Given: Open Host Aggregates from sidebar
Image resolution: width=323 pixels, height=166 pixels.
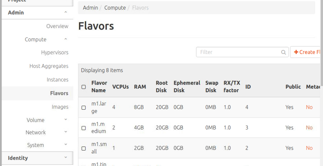Looking at the screenshot, I should (x=49, y=66).
